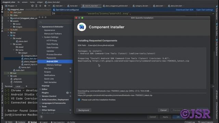Screen dimensions: 219x123
Task: Expand the test folder in project tree
Action: (8, 73)
